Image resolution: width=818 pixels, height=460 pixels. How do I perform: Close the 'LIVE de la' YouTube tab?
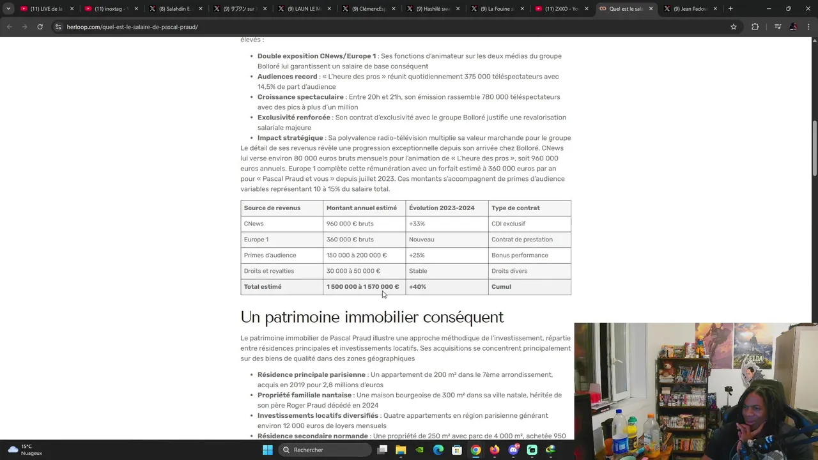(x=72, y=9)
